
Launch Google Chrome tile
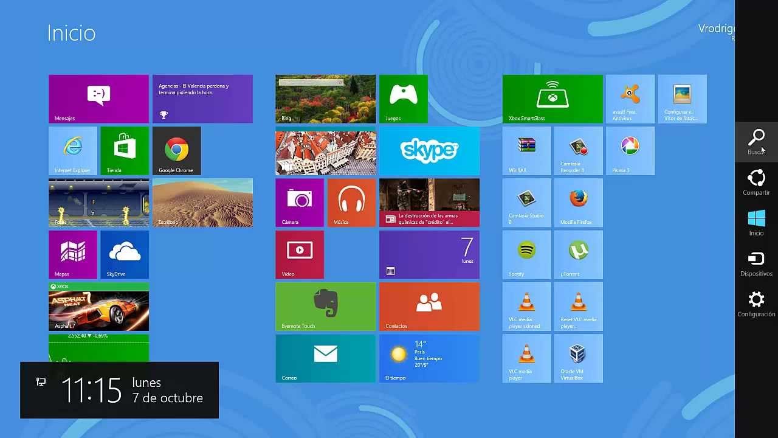(x=176, y=151)
